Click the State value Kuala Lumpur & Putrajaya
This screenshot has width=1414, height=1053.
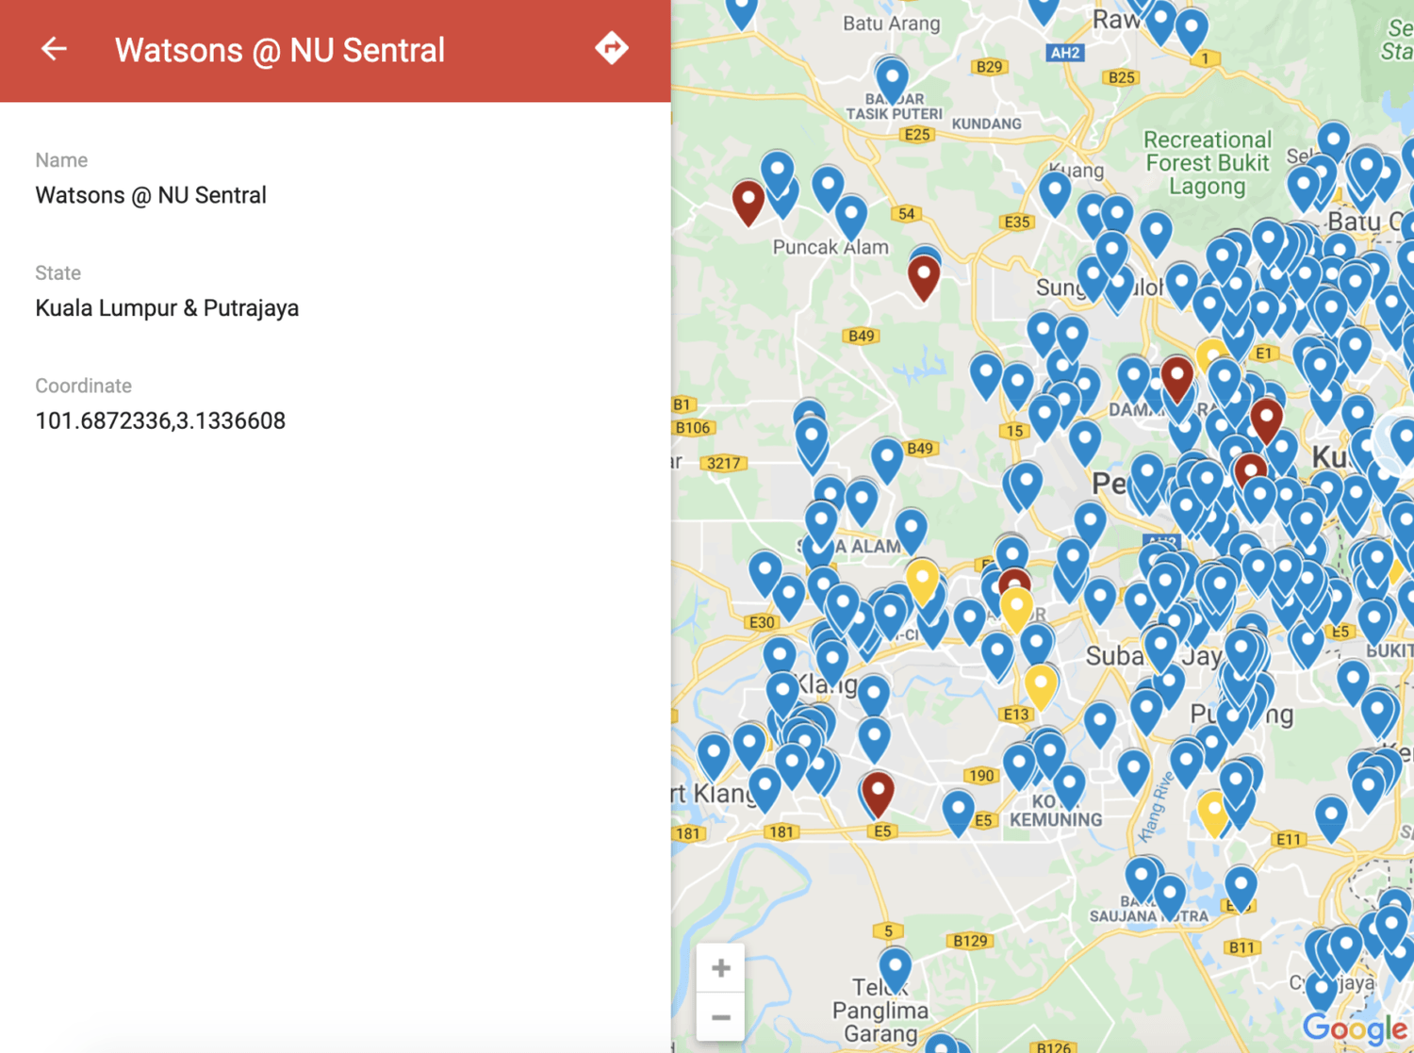(x=167, y=308)
